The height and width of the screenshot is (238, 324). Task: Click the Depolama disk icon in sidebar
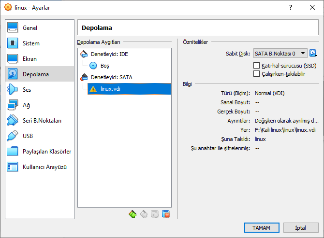pos(13,74)
